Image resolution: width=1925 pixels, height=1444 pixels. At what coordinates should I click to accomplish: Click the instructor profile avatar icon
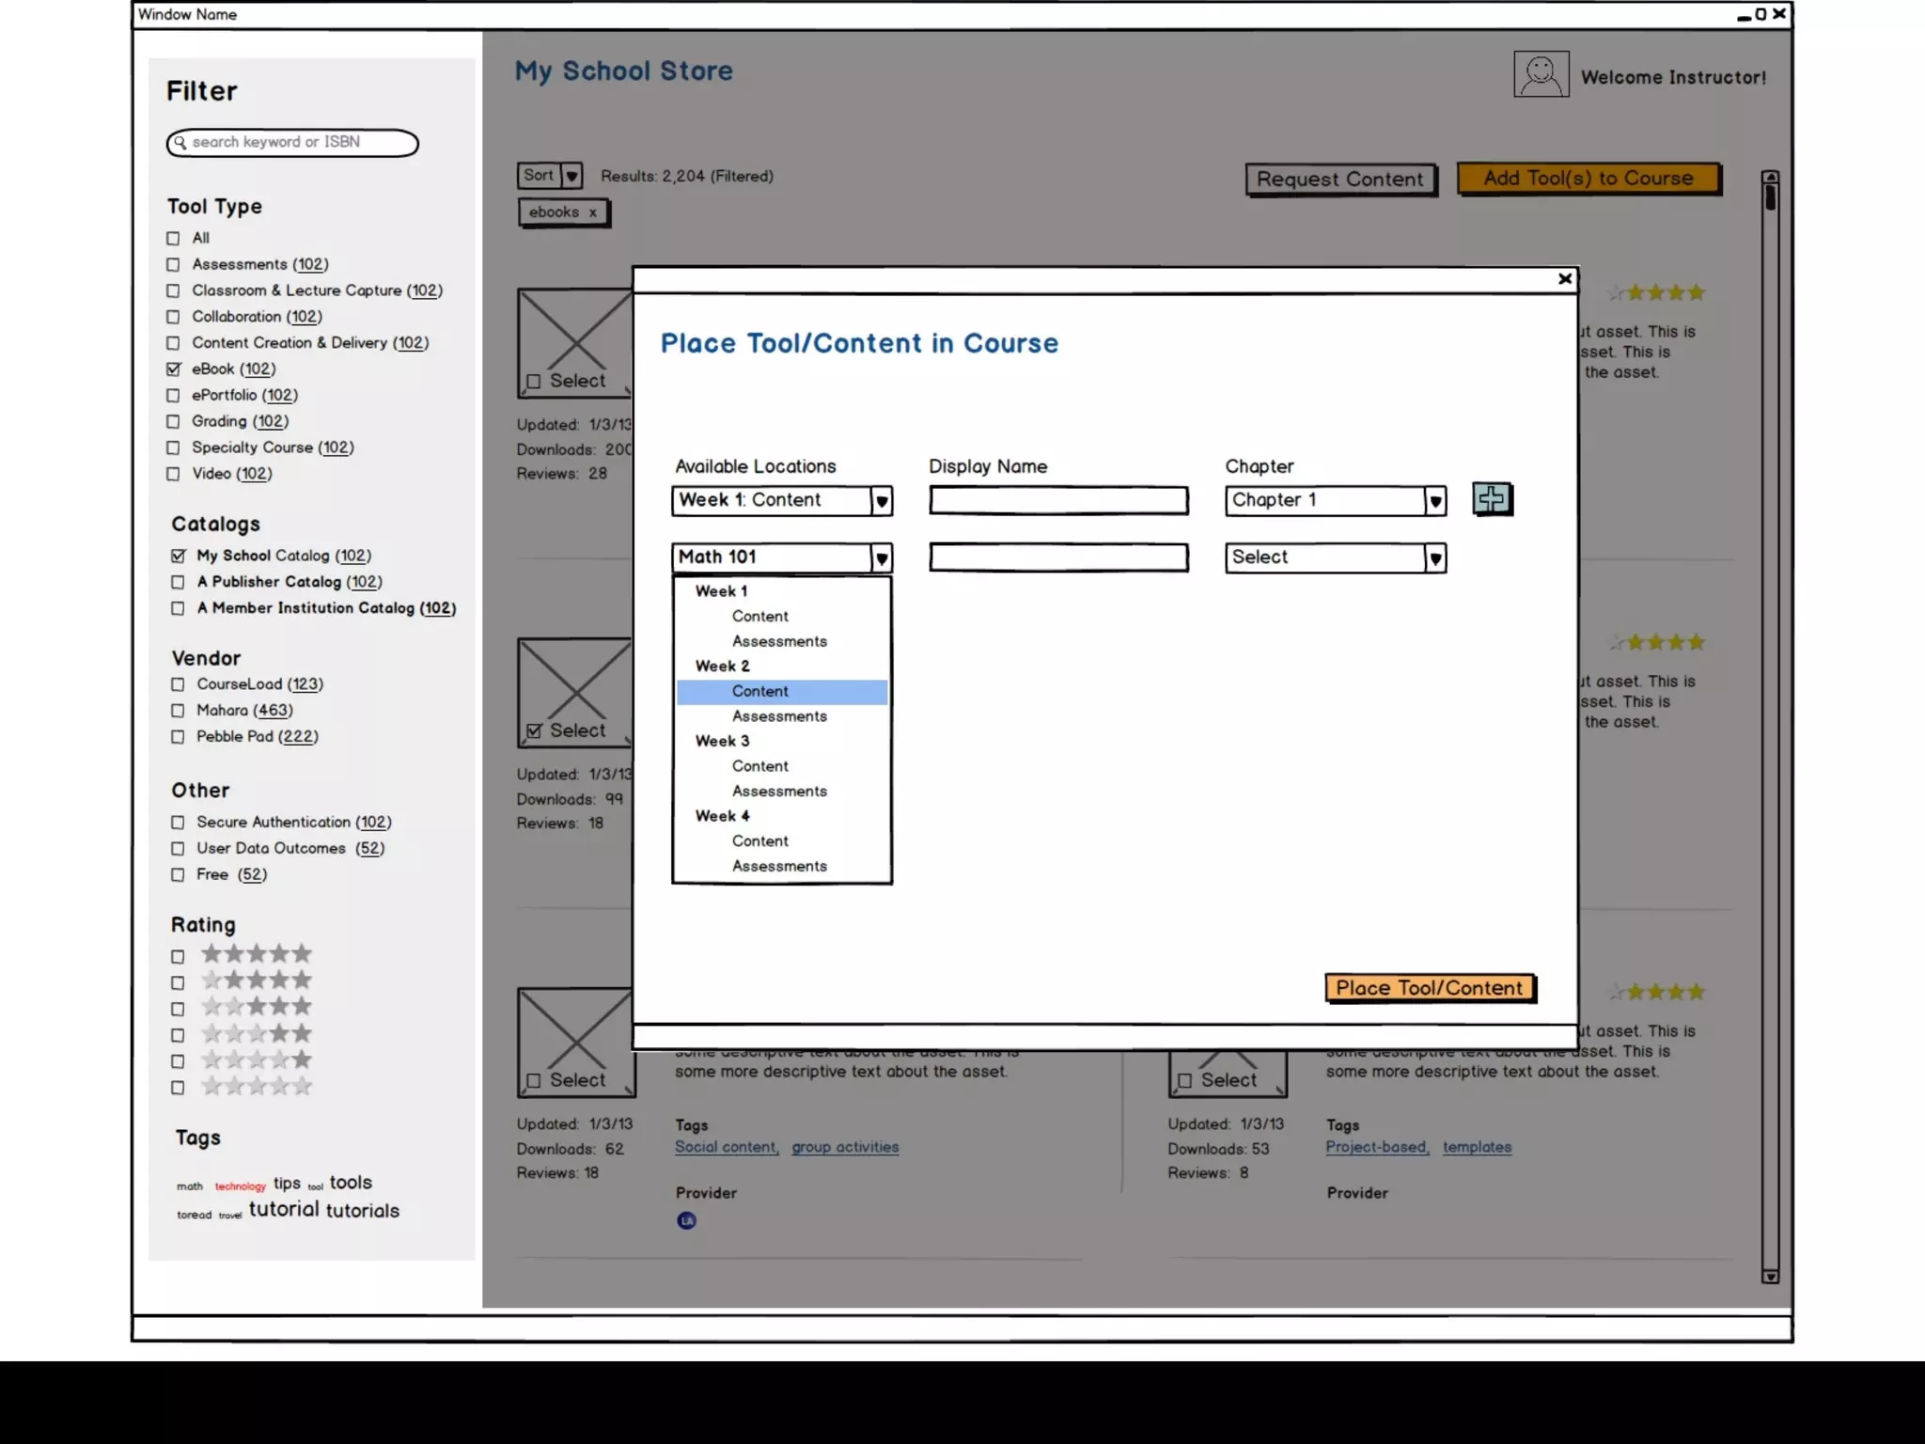click(1541, 74)
